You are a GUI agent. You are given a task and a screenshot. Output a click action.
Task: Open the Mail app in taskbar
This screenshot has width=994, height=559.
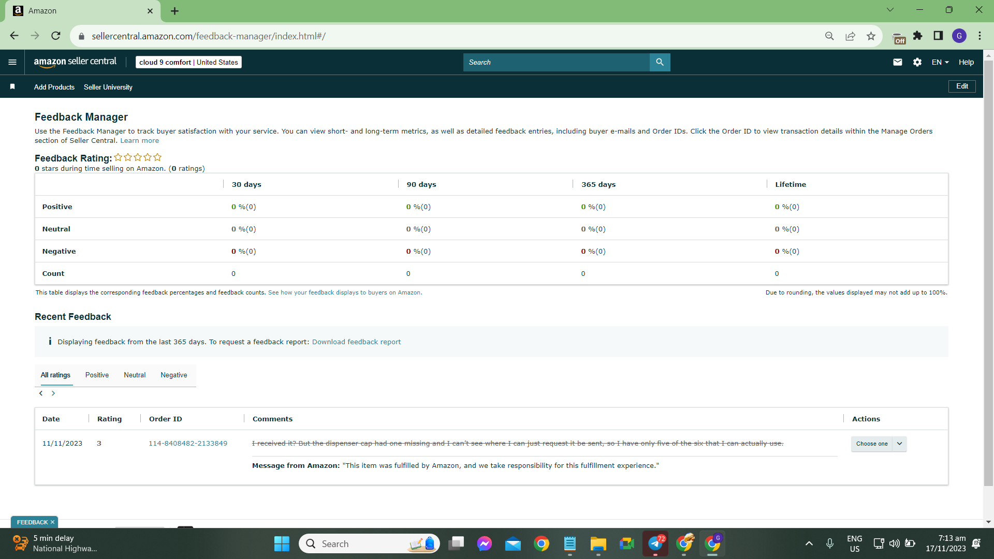[x=513, y=543]
